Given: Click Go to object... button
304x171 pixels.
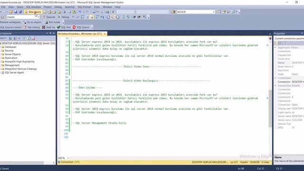Looking at the screenshot, I should pyautogui.click(x=33, y=22).
